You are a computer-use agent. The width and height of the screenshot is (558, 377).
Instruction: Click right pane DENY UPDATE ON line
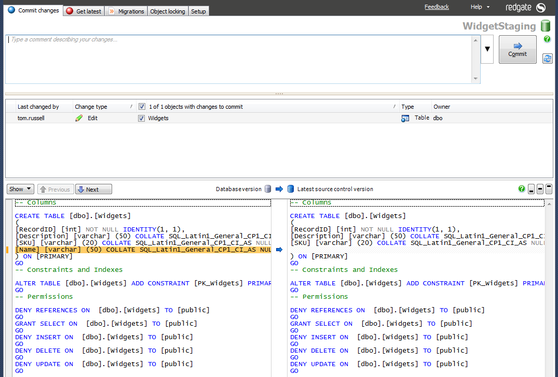[x=379, y=364]
